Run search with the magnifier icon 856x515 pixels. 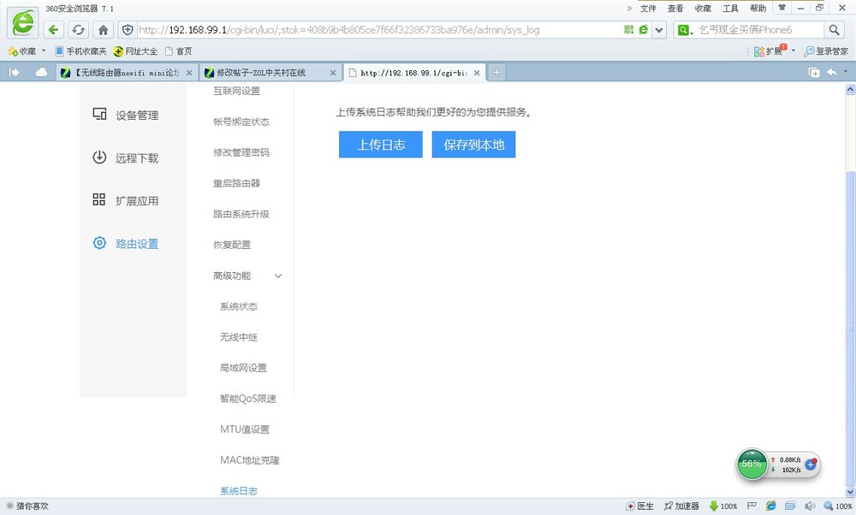coord(834,30)
